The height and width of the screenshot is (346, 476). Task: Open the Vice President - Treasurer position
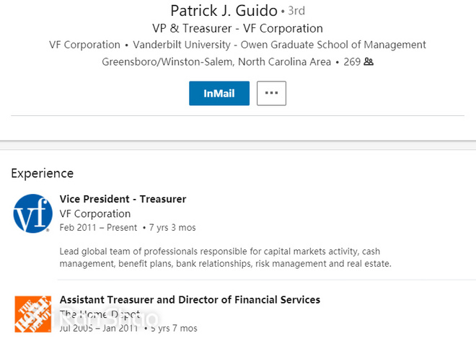pyautogui.click(x=123, y=199)
